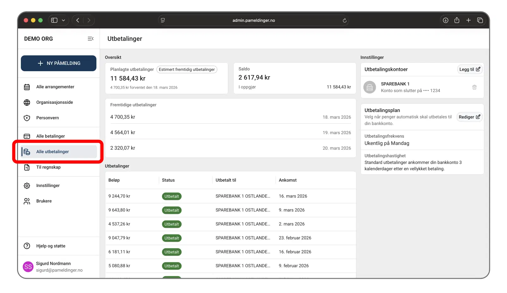Click Legg til for Utbetalingskontoer

click(x=469, y=69)
